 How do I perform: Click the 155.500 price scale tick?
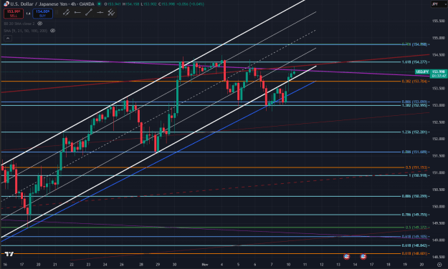coord(438,21)
